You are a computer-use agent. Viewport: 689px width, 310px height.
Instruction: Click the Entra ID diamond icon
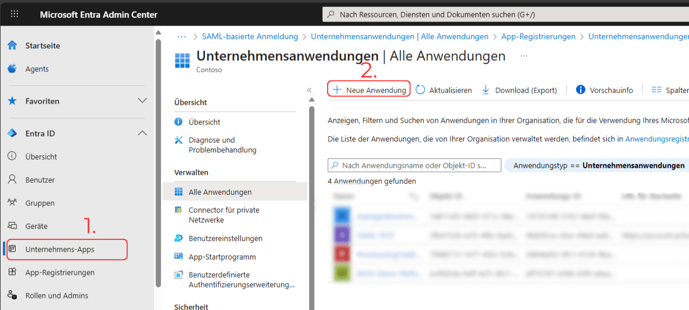(12, 133)
